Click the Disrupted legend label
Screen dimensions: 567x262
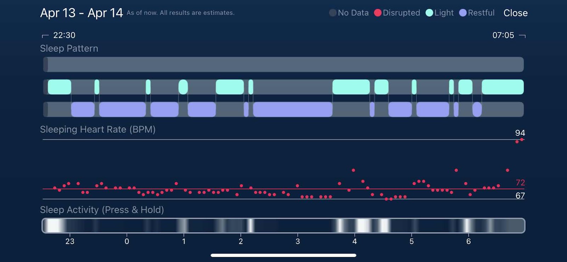(x=402, y=13)
